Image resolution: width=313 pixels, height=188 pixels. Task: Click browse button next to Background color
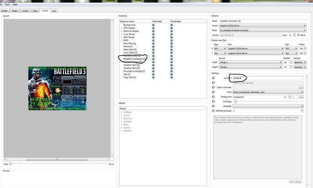(301, 97)
